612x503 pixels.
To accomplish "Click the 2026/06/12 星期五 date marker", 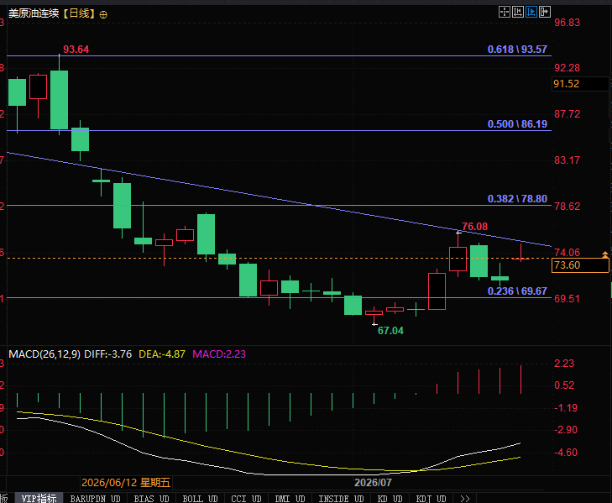I will pos(126,483).
